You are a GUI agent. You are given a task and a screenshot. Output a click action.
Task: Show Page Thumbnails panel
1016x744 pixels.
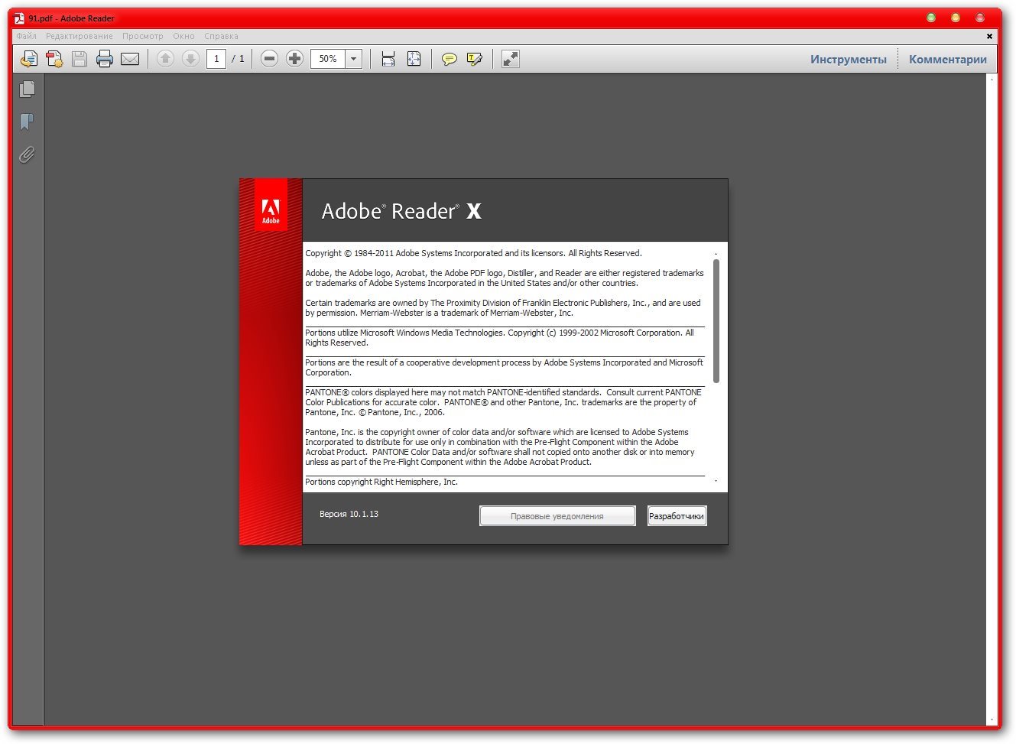pos(27,89)
